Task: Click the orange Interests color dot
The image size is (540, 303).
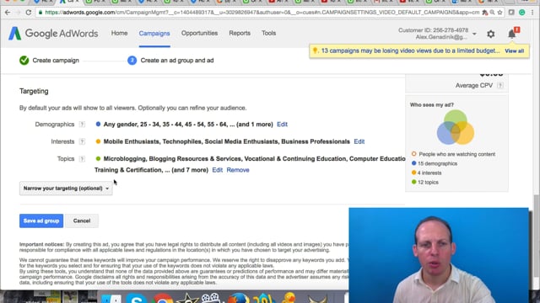Action: (x=98, y=141)
